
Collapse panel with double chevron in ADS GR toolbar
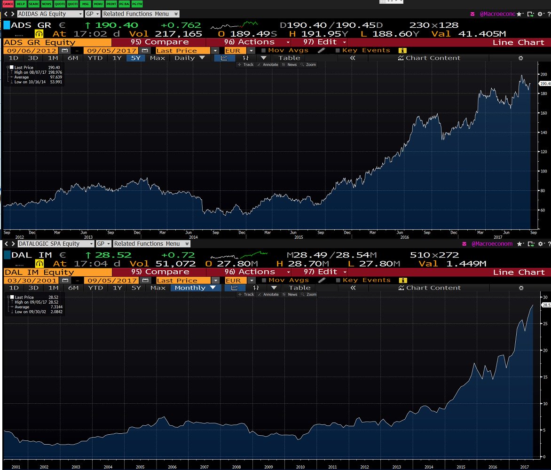coord(353,58)
